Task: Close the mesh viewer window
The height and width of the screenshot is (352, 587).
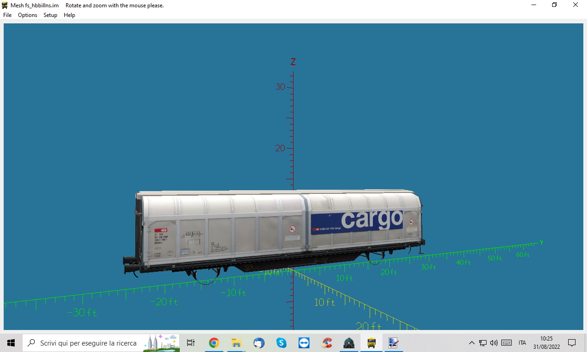Action: (x=576, y=5)
